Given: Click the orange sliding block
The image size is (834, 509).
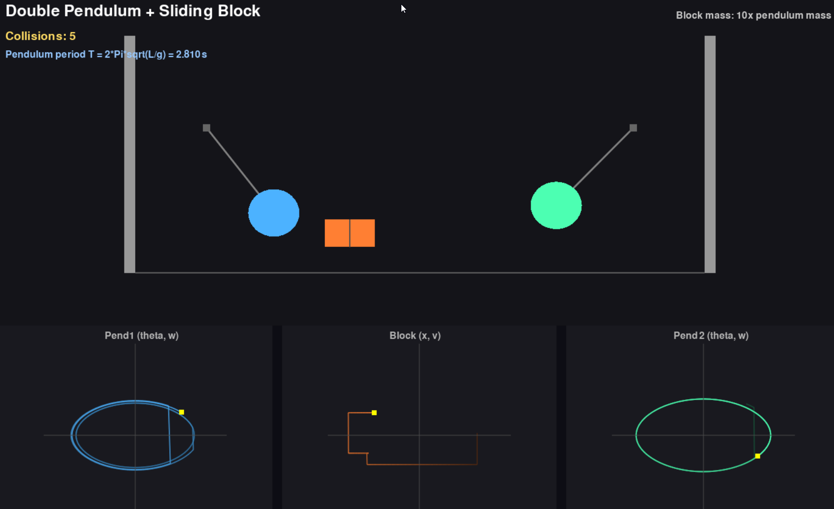Looking at the screenshot, I should pos(349,233).
